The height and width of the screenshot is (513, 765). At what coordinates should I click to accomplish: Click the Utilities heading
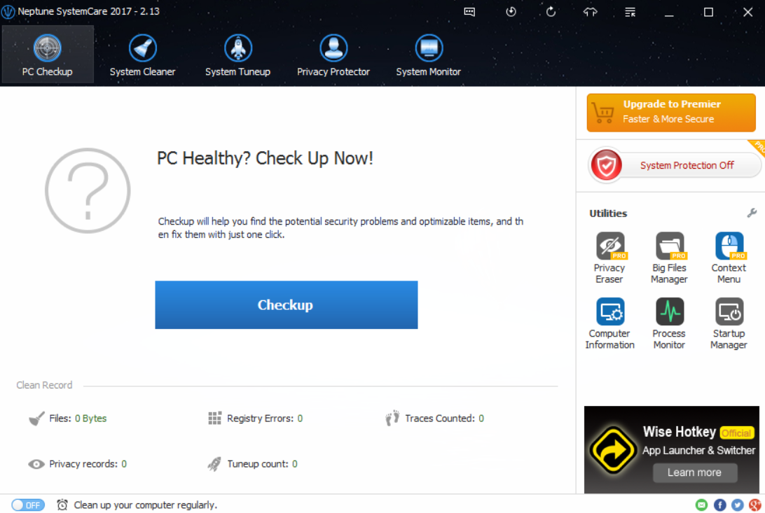(x=608, y=213)
